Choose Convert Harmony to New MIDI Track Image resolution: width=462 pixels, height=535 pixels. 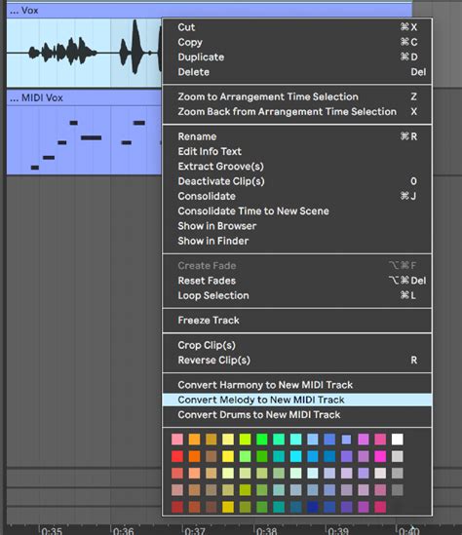pyautogui.click(x=297, y=385)
